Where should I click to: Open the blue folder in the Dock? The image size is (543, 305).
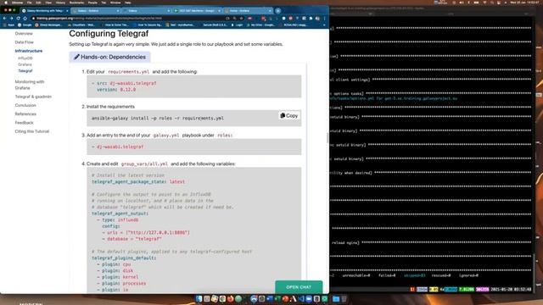[x=336, y=299]
